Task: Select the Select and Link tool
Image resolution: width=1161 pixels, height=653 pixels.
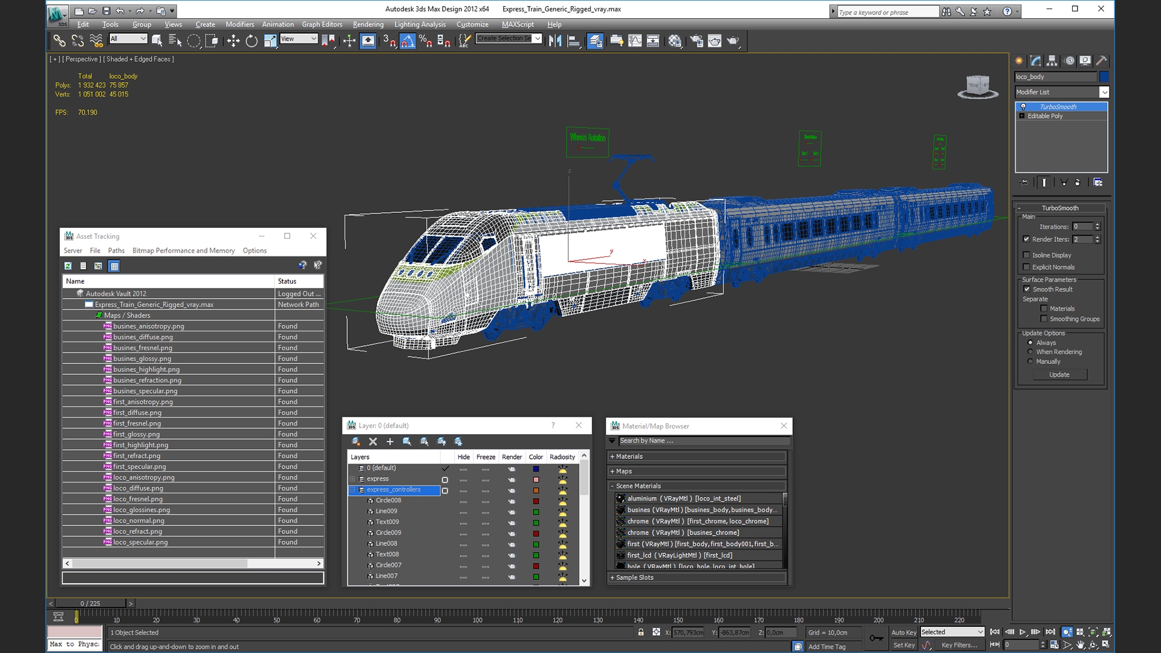Action: [59, 41]
